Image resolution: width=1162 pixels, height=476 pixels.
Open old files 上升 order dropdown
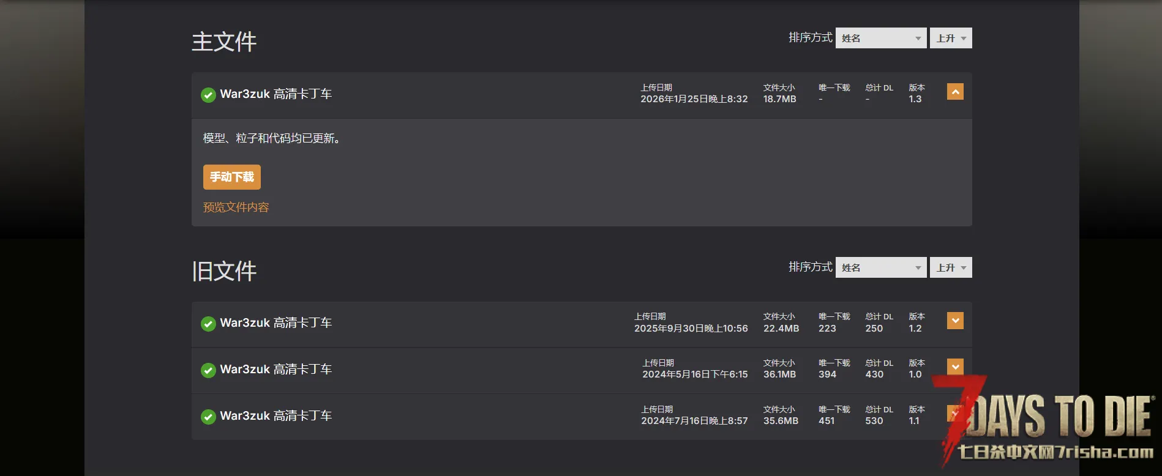tap(950, 267)
